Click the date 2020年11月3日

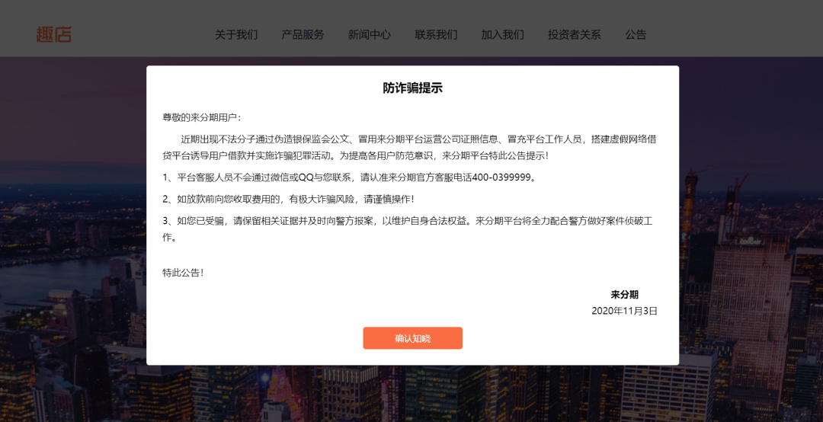tap(625, 311)
